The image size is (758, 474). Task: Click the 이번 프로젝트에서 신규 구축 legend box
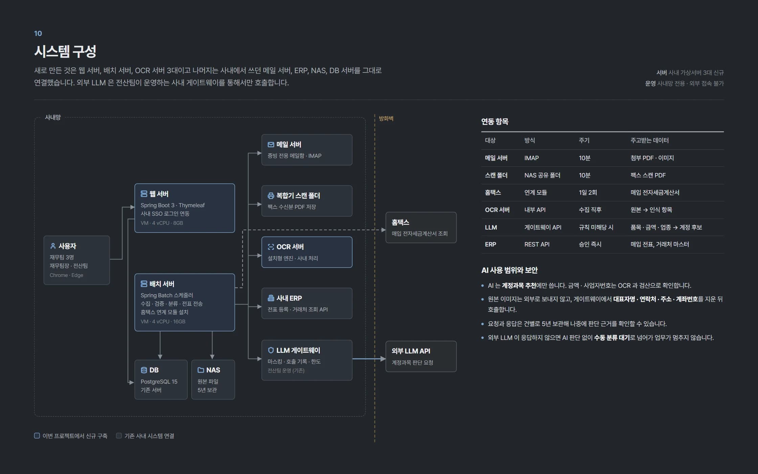[37, 436]
